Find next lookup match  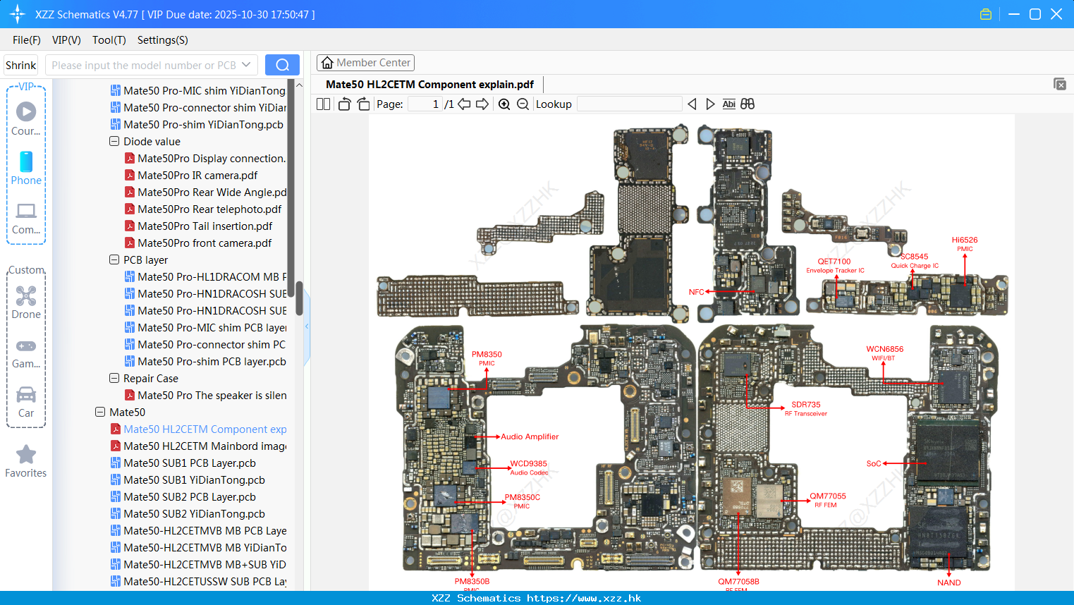[710, 104]
